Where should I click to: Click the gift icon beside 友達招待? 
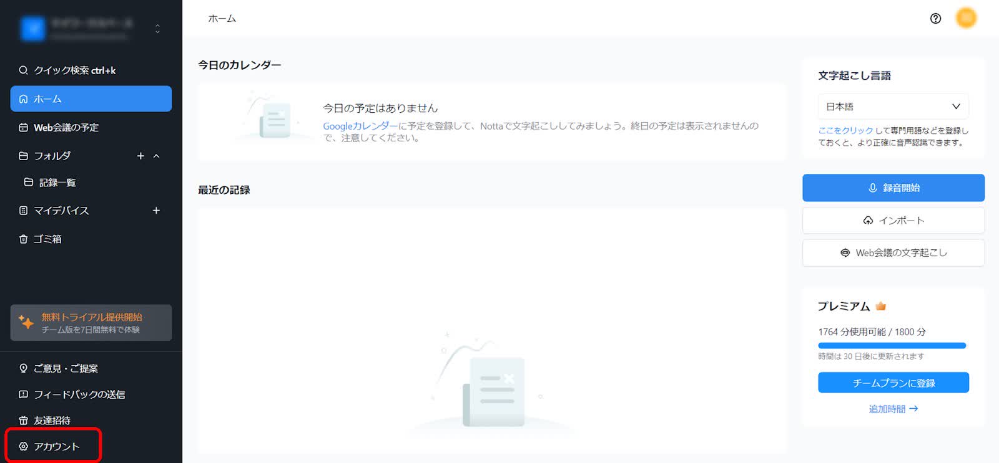[x=23, y=421]
